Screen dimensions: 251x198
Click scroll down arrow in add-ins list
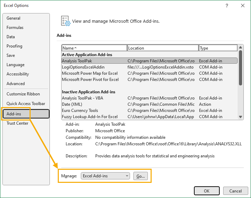240,117
